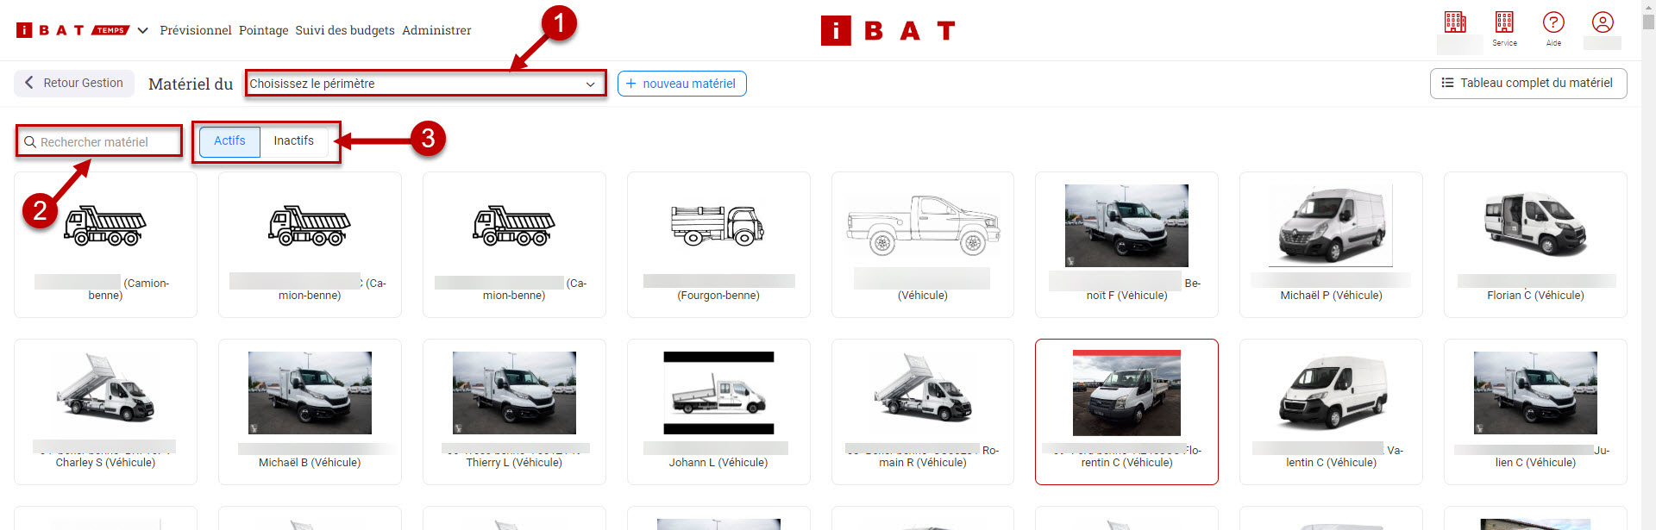
Task: Go back with Retour Gestion
Action: coord(74,84)
